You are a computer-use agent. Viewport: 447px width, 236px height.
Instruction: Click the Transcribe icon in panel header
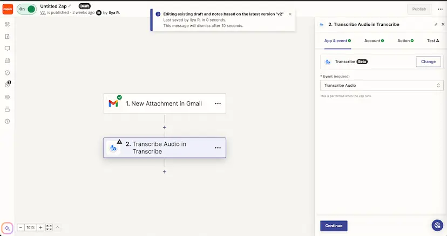click(x=322, y=24)
